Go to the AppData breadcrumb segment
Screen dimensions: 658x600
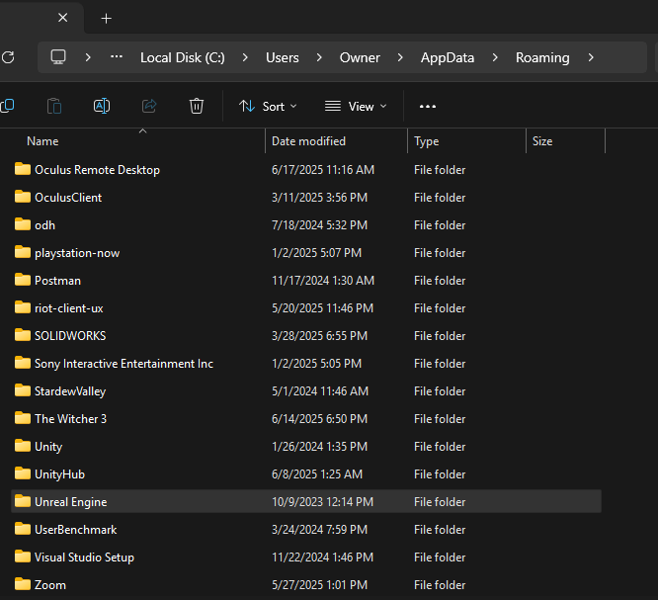pyautogui.click(x=448, y=57)
